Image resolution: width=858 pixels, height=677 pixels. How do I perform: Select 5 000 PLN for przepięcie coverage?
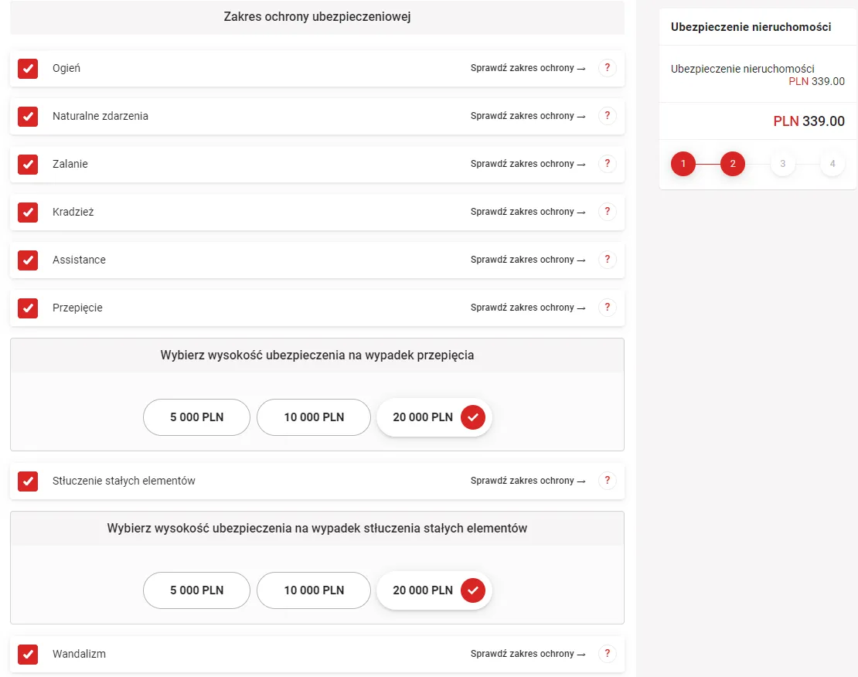196,417
